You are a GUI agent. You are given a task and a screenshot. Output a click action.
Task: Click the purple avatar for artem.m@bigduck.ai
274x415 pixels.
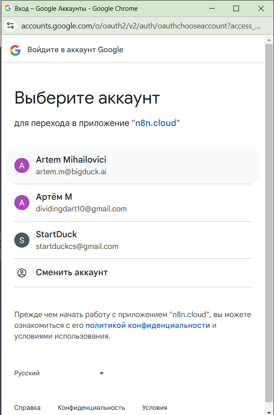[x=22, y=165]
